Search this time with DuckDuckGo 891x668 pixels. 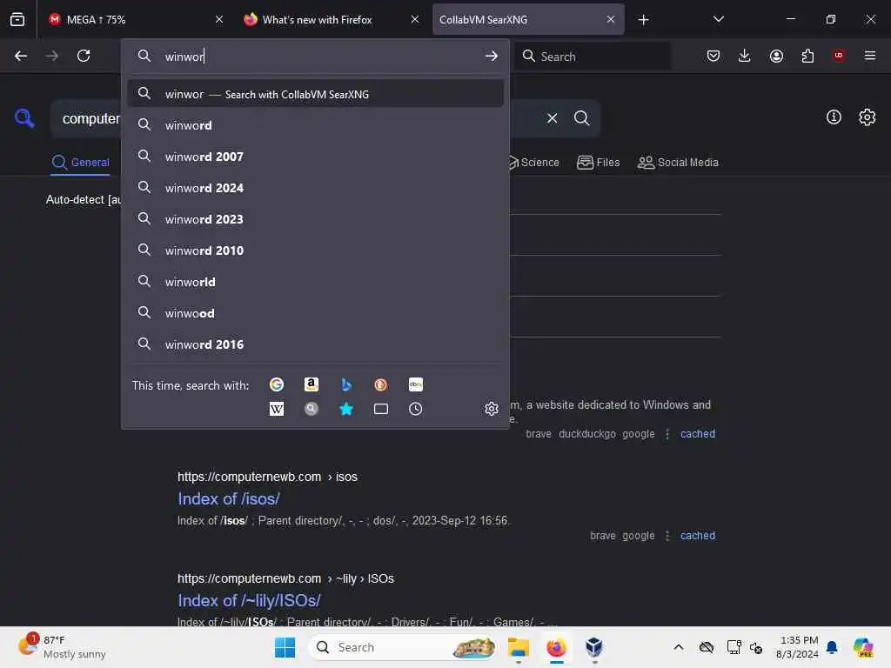(x=381, y=384)
